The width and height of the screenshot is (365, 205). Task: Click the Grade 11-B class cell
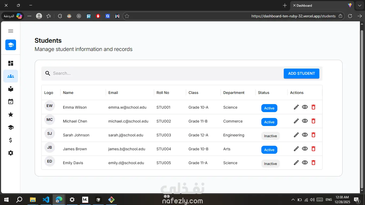pos(198,121)
